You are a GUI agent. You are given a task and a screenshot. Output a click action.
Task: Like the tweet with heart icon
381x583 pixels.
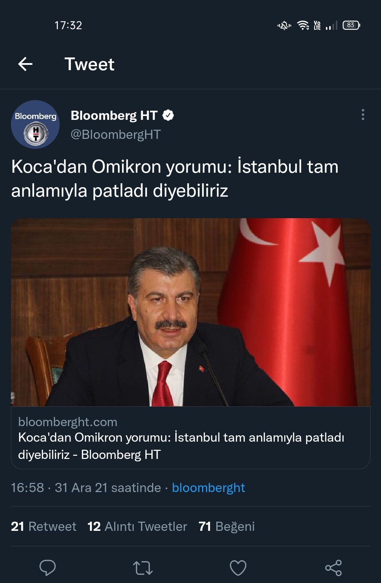(x=238, y=568)
